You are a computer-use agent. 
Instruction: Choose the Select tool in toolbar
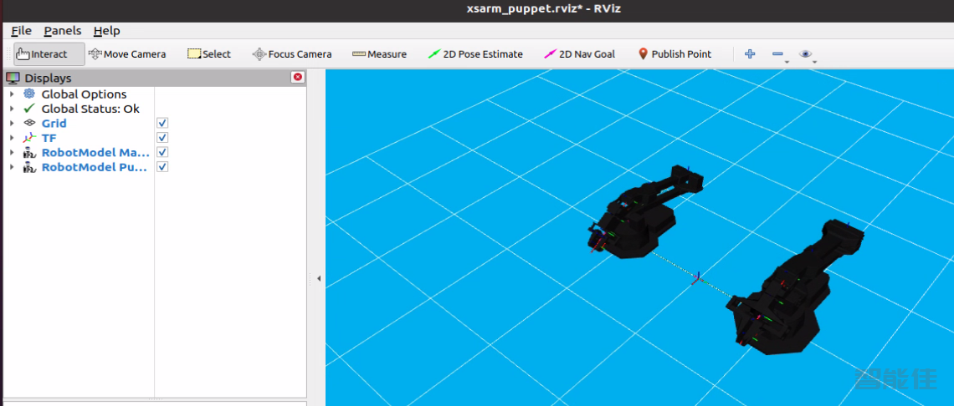pos(209,54)
